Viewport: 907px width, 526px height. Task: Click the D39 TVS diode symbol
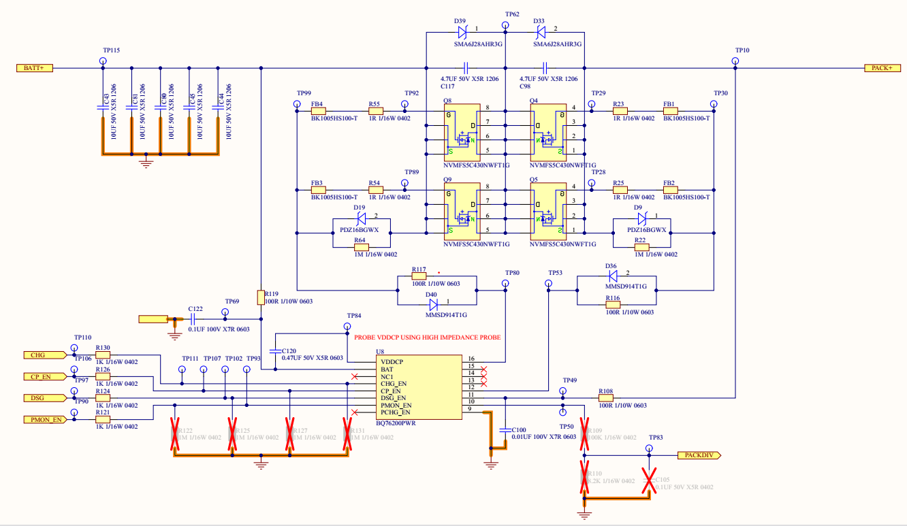pyautogui.click(x=462, y=31)
